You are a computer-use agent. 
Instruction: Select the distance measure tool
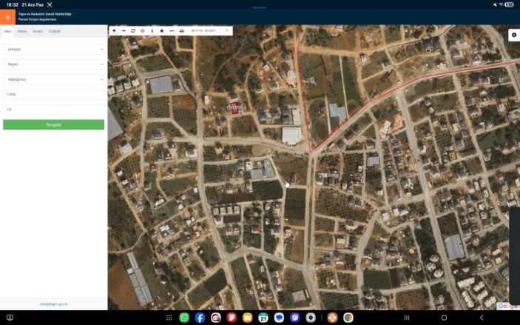[172, 31]
